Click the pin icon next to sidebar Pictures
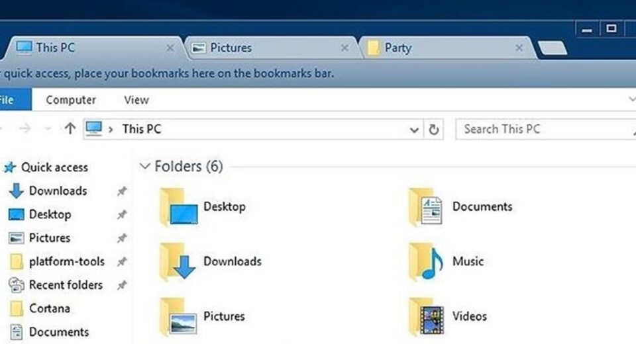This screenshot has width=636, height=344. tap(122, 238)
